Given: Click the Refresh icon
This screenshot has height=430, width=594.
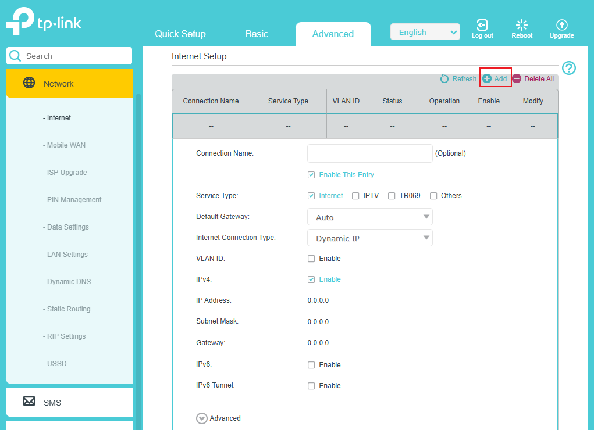Looking at the screenshot, I should coord(444,79).
